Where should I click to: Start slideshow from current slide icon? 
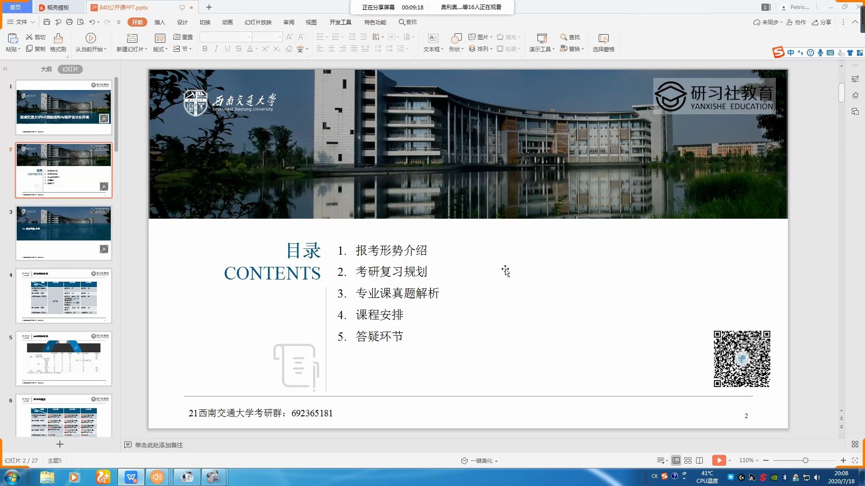tap(91, 38)
